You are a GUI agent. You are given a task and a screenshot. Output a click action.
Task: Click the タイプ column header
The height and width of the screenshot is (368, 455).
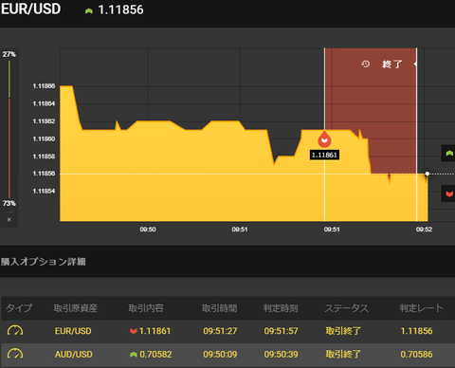tap(19, 308)
